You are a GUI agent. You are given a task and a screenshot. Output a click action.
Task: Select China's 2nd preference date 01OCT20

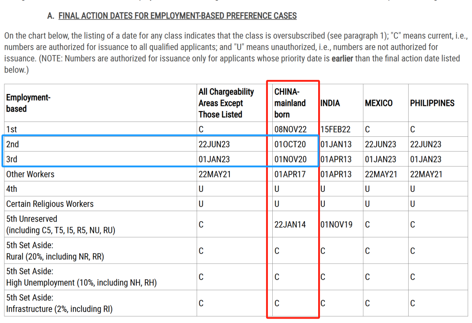point(290,144)
